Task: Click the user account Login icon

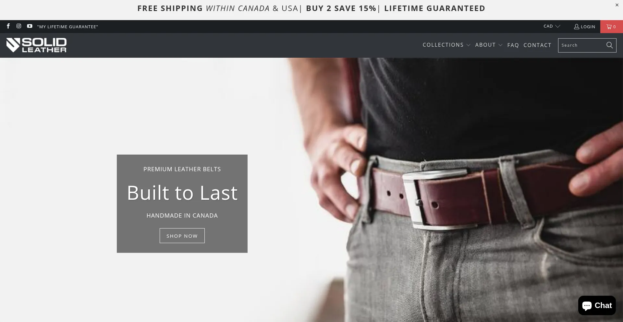Action: tap(577, 27)
